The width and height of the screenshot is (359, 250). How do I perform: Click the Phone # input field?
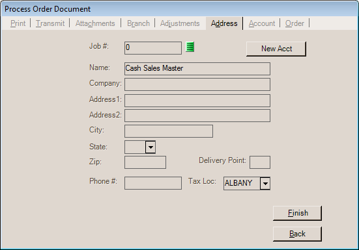tap(153, 183)
